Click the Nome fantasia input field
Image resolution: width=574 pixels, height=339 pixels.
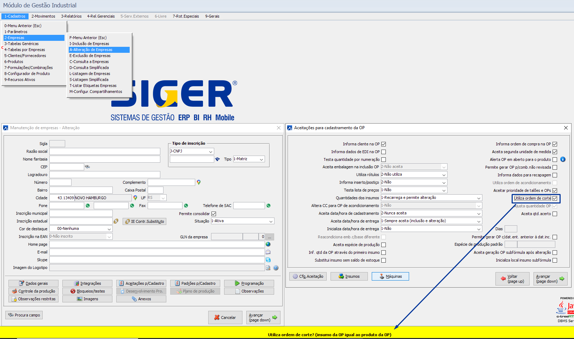pos(105,159)
